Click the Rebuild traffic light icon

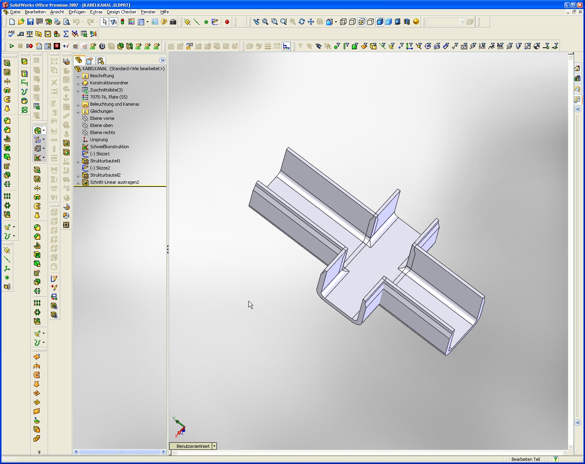122,22
